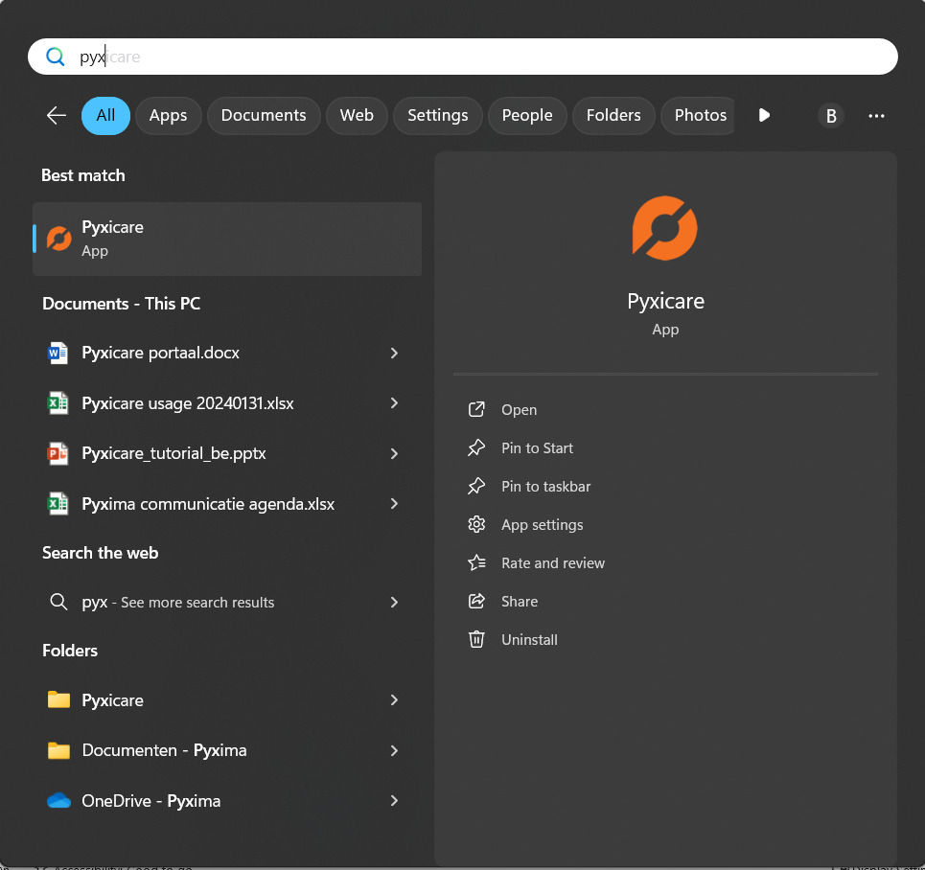Click the large Pyxicare logo in the details pane

pyautogui.click(x=665, y=228)
